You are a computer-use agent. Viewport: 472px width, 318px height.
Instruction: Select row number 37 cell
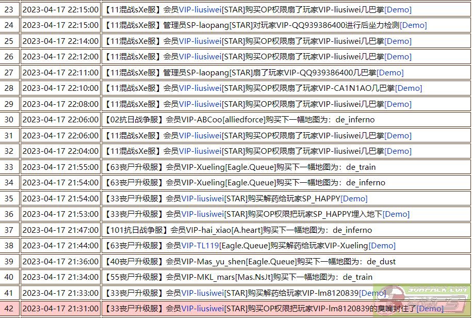[x=9, y=230]
